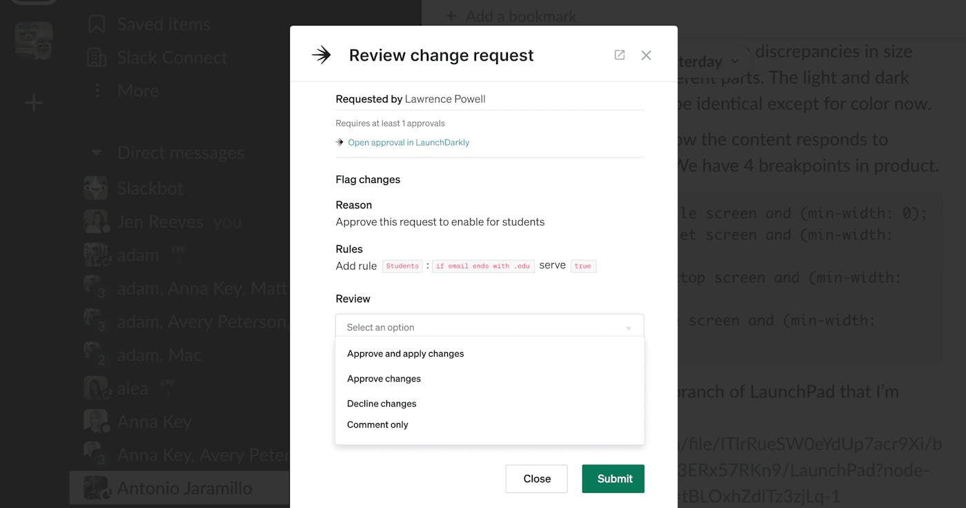This screenshot has height=508, width=966.
Task: Choose Approve and apply changes option
Action: point(406,353)
